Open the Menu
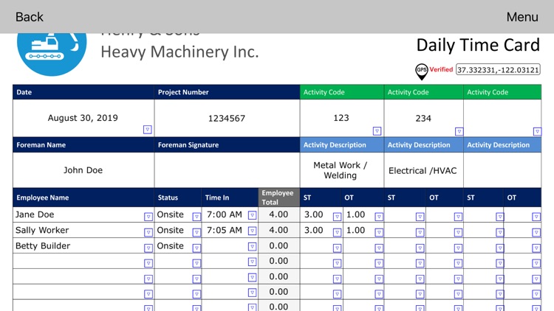Image resolution: width=554 pixels, height=311 pixels. pyautogui.click(x=522, y=17)
